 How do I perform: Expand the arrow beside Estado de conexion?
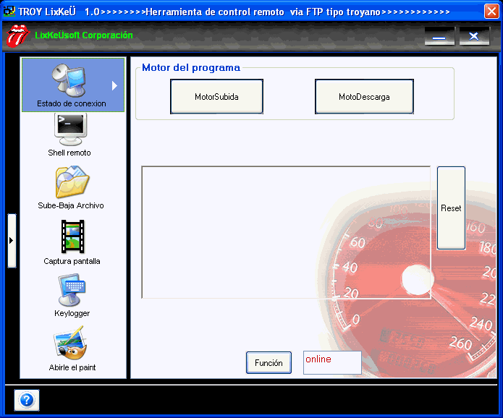coord(114,85)
